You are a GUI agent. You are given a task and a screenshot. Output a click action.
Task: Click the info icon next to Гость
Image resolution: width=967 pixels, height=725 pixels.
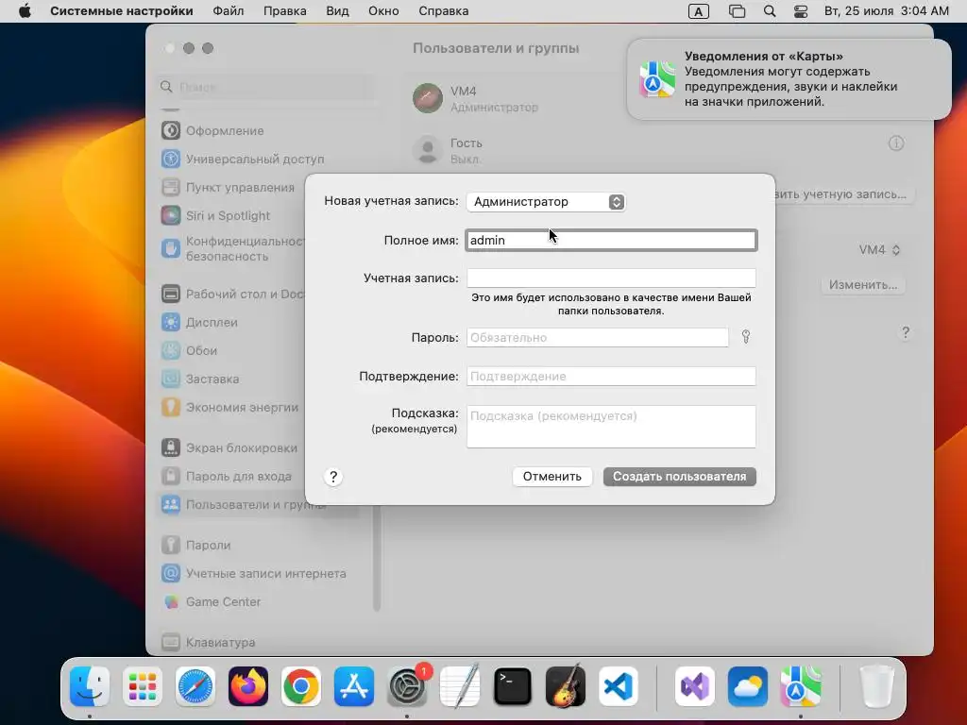(x=896, y=143)
